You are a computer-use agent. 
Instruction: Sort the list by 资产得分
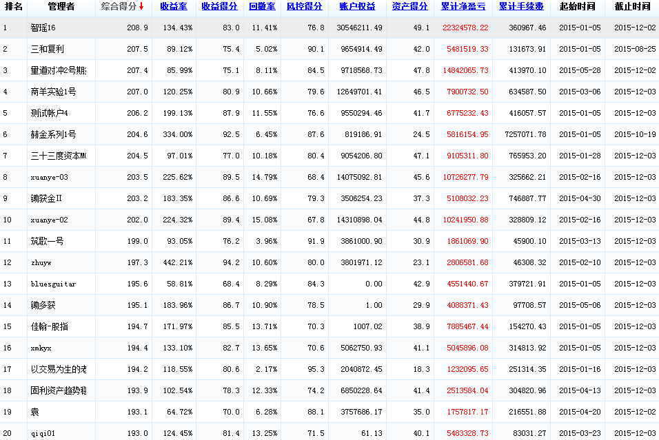[x=409, y=6]
